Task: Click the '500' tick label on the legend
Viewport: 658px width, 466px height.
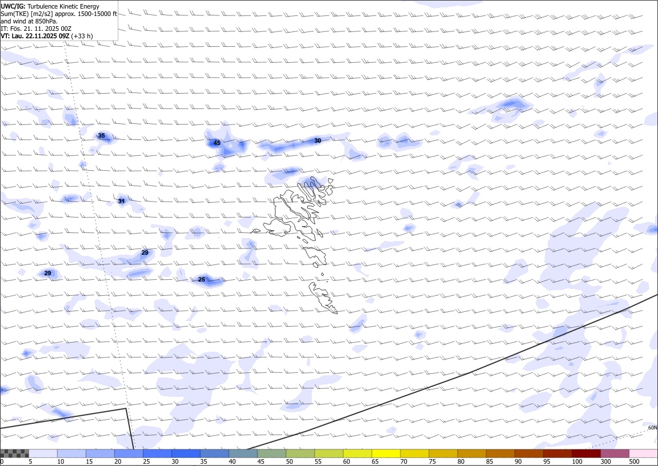Action: pos(635,461)
